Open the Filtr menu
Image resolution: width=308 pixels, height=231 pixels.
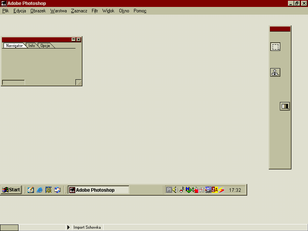95,11
